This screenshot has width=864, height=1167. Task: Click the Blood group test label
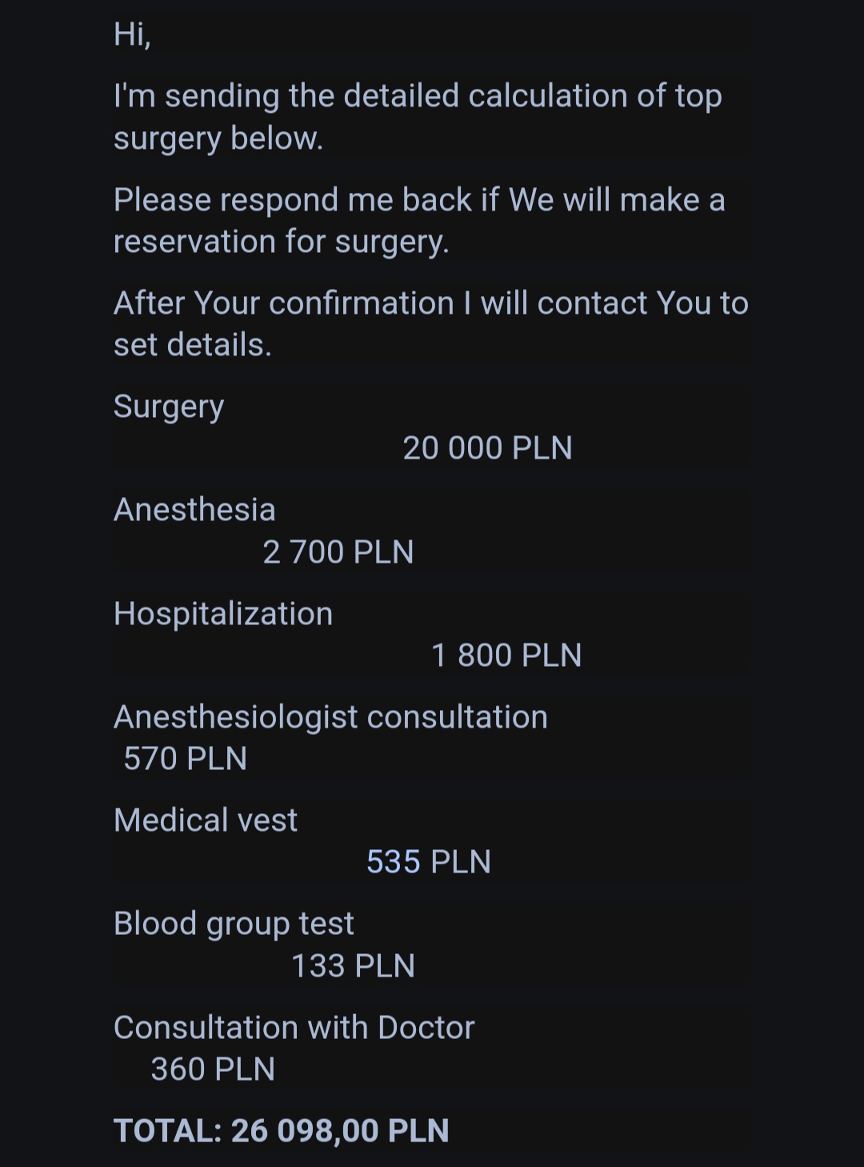pos(234,924)
